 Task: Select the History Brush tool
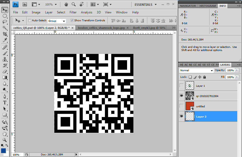5,65
